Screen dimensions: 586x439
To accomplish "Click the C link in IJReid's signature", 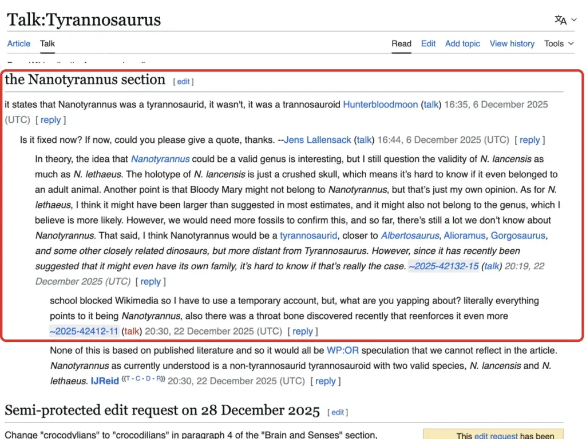I will pos(138,378).
